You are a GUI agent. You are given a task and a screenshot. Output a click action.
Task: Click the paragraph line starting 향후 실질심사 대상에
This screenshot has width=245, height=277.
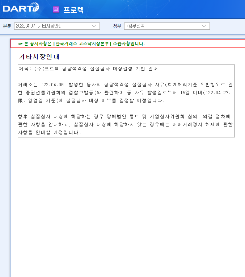coord(124,117)
